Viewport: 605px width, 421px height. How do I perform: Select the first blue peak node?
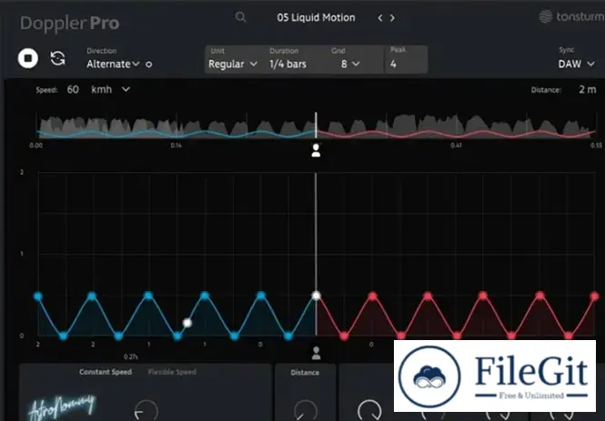38,296
